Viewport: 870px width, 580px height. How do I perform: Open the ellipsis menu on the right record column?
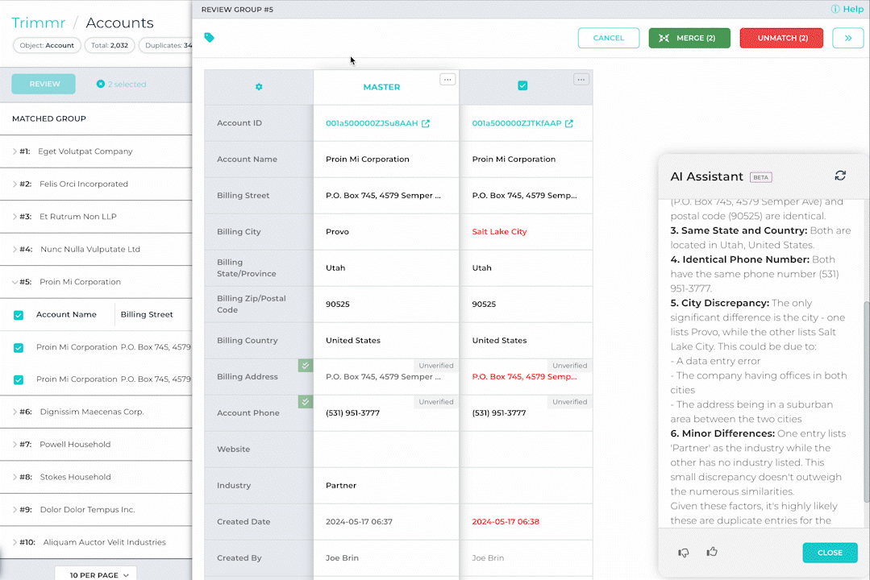point(581,79)
